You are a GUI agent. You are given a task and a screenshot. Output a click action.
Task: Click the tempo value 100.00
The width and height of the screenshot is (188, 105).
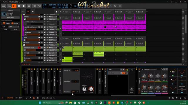[52, 5]
